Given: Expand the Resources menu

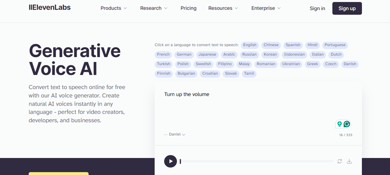Looking at the screenshot, I should pyautogui.click(x=223, y=8).
